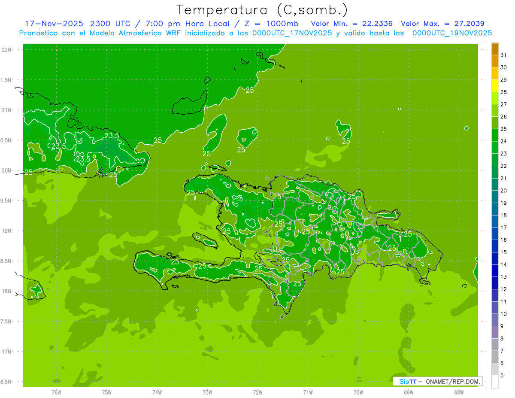Click the 68W longitude axis label

point(459,392)
